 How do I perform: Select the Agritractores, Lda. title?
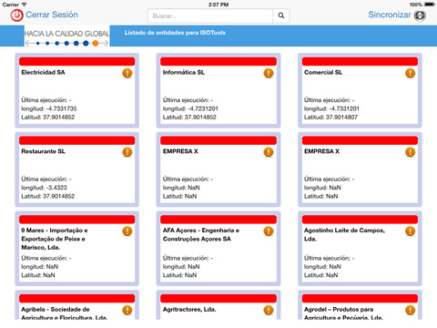pos(189,309)
